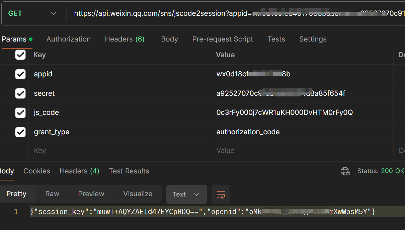Open the Test Results tab
The image size is (405, 230).
tap(129, 171)
